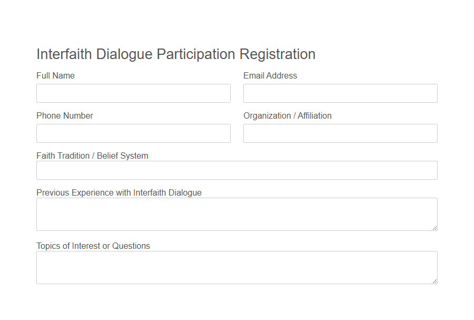Click the resize grip of Topics of Interest box

pos(435,281)
